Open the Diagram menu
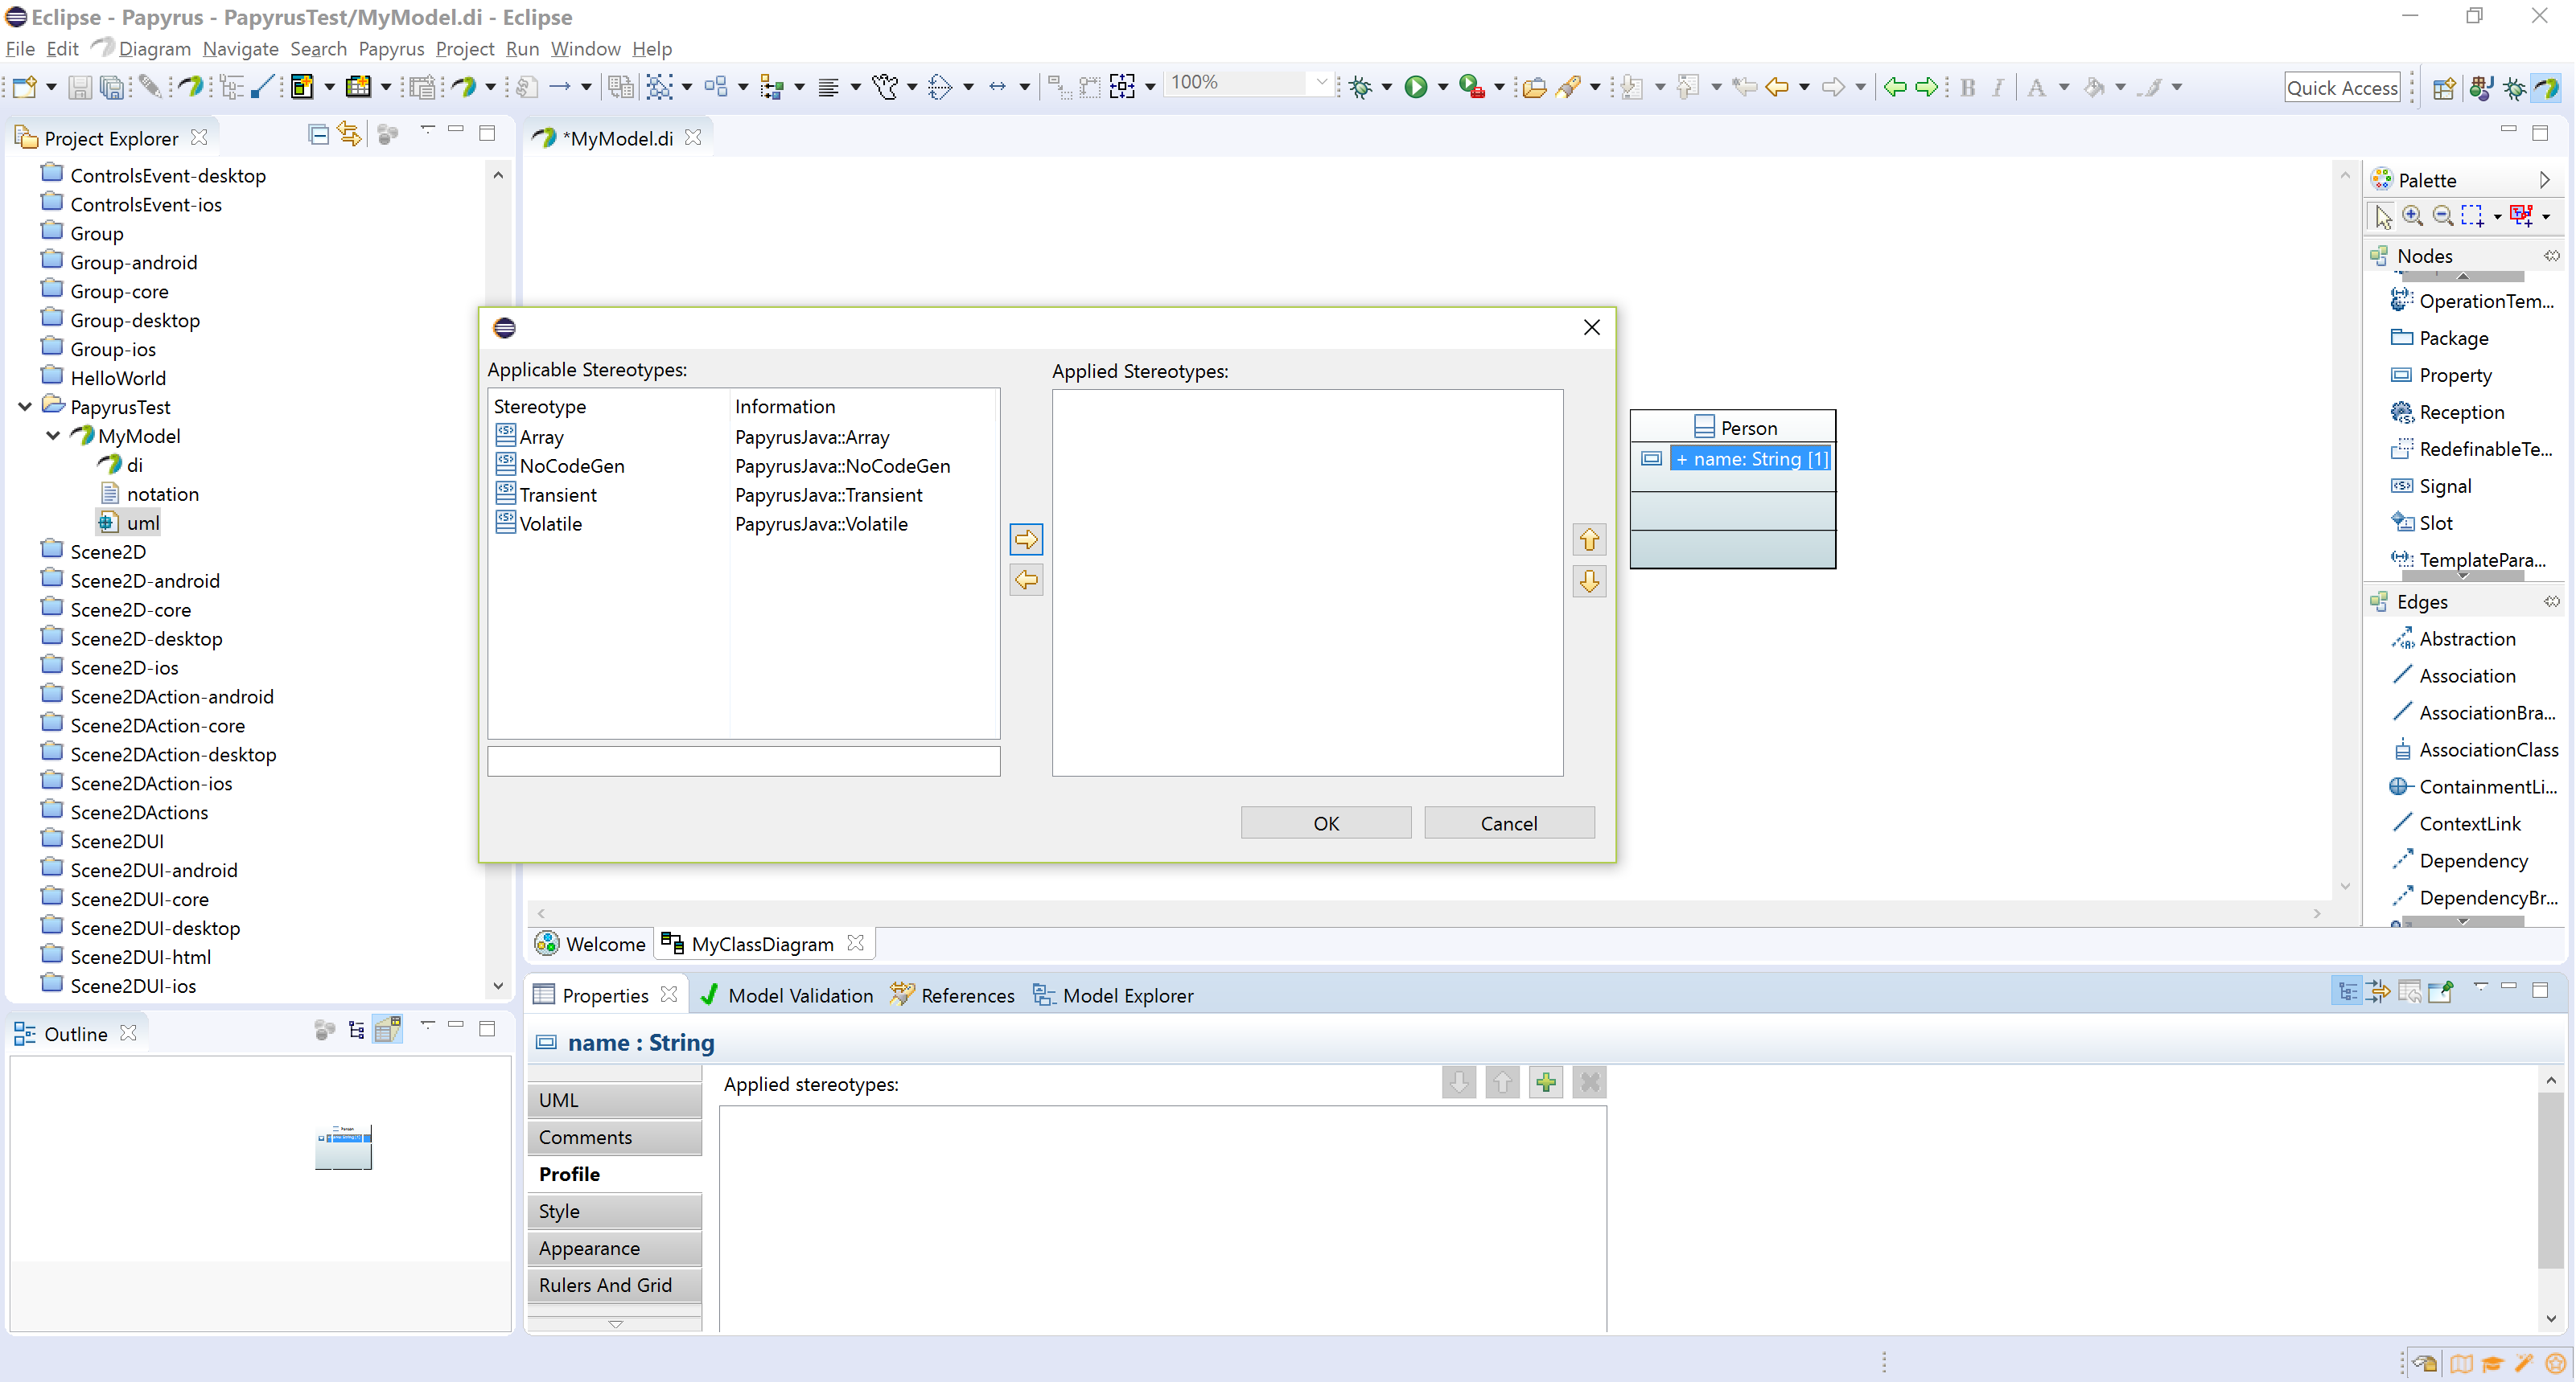2576x1382 pixels. [154, 48]
